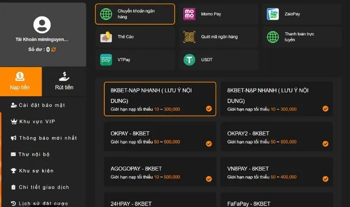Switch to the Rút tiền tab
This screenshot has height=207, width=350.
point(64,81)
